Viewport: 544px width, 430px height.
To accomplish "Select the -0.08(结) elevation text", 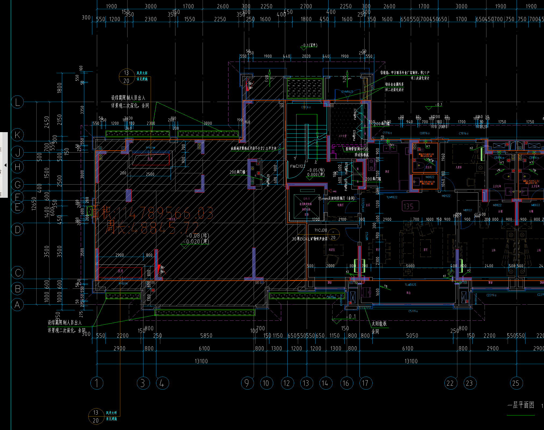I will (197, 235).
